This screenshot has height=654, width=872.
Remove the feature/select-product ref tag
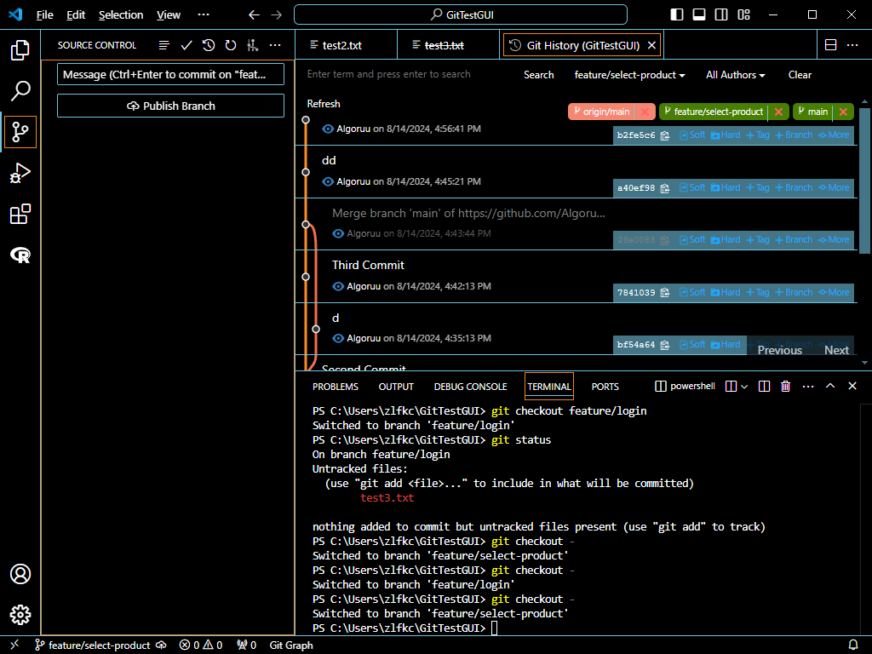pos(778,112)
